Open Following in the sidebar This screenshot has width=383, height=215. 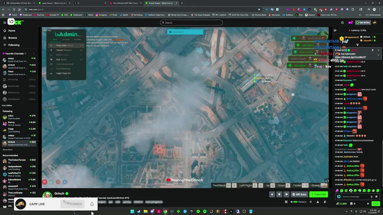click(14, 45)
